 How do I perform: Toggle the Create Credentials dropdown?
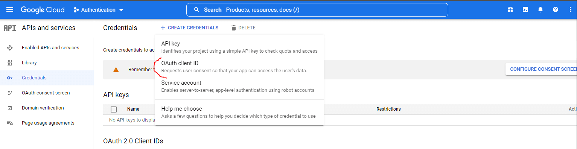coord(189,28)
